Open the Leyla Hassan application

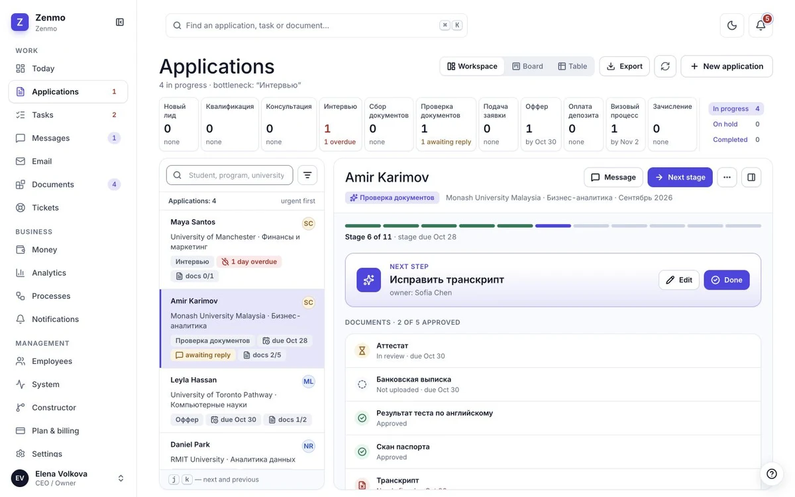[x=242, y=400]
